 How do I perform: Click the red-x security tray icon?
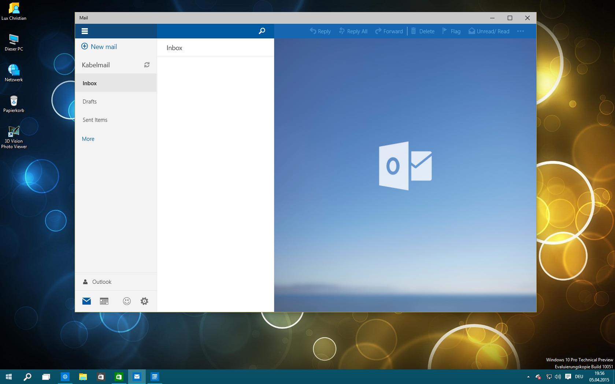(538, 377)
